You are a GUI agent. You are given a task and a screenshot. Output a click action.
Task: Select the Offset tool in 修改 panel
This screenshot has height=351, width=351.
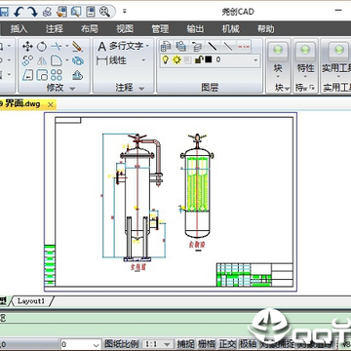(77, 75)
